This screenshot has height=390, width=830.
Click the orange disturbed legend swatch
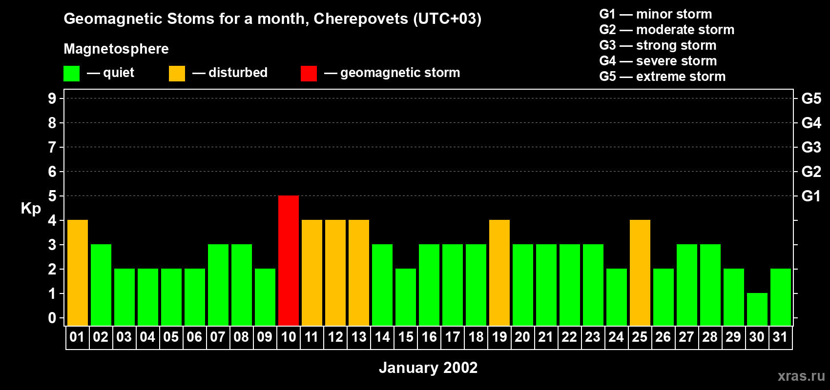177,74
